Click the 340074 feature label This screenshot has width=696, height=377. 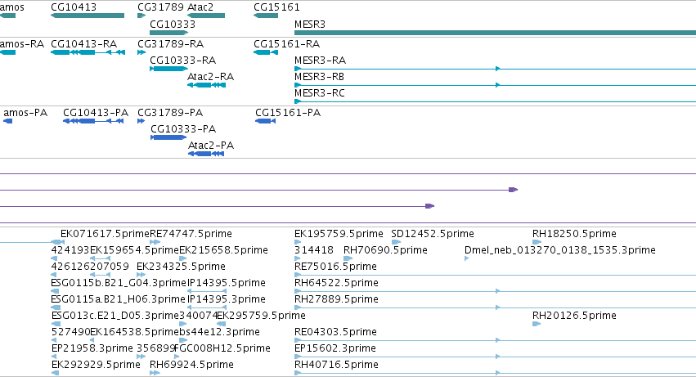click(198, 316)
